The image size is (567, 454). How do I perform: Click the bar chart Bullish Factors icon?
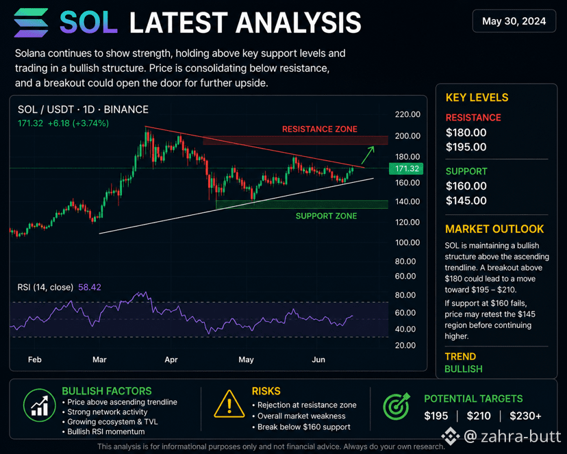click(x=40, y=405)
